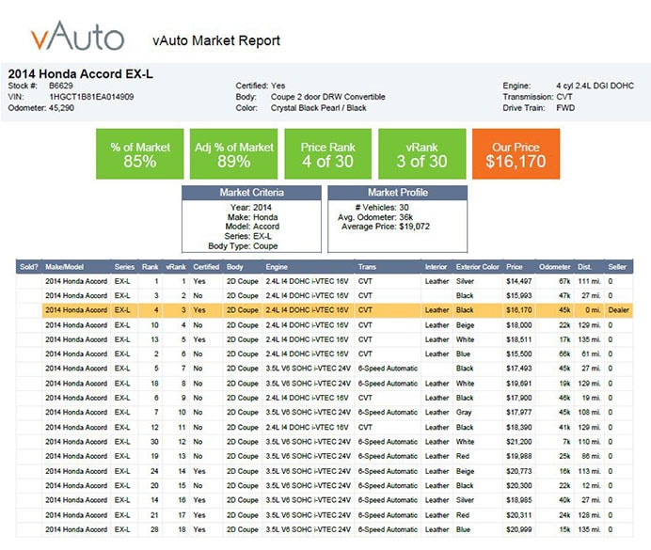Sort table by the 'Sold?' column header
Screen dimensions: 651x550
coord(29,267)
